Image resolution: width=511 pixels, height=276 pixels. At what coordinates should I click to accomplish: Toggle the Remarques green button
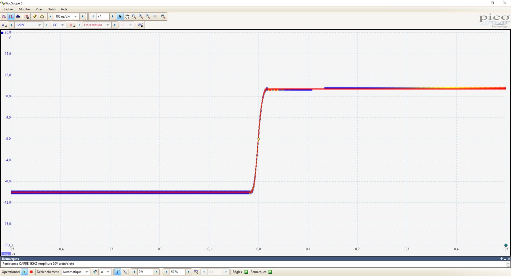[x=270, y=272]
